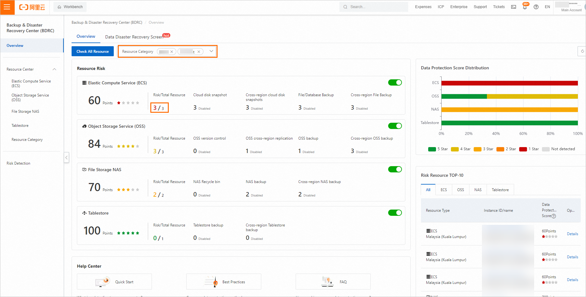
Task: Click the refresh icon beside the resource filter
Action: click(582, 51)
